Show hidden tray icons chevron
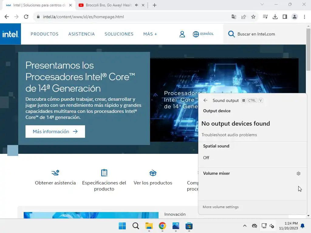 point(245,226)
